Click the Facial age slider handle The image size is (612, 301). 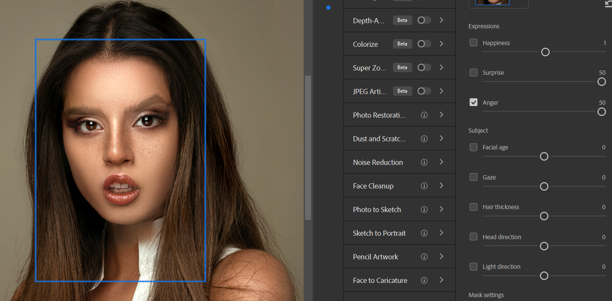(544, 156)
